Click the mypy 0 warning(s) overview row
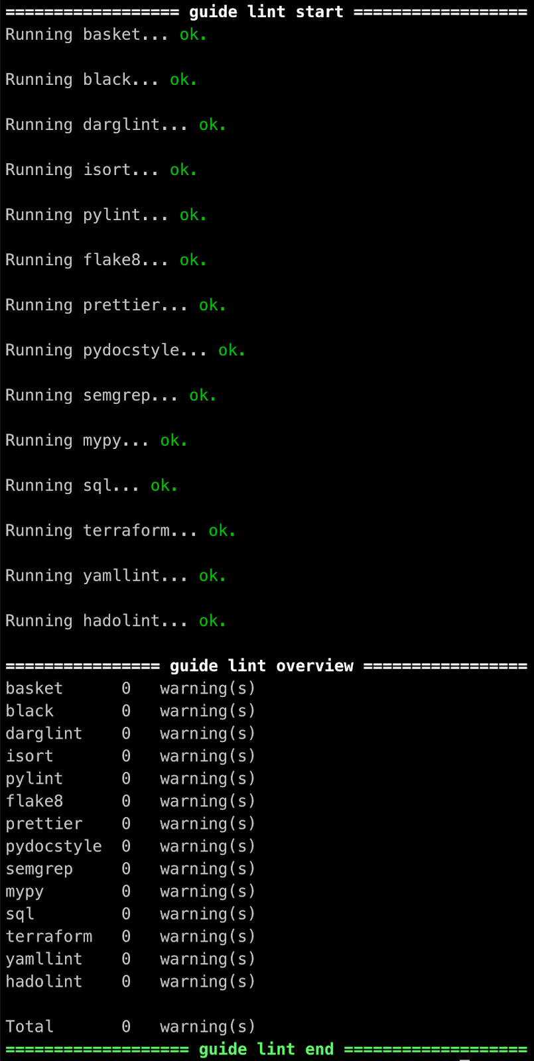534x1061 pixels. [x=130, y=891]
